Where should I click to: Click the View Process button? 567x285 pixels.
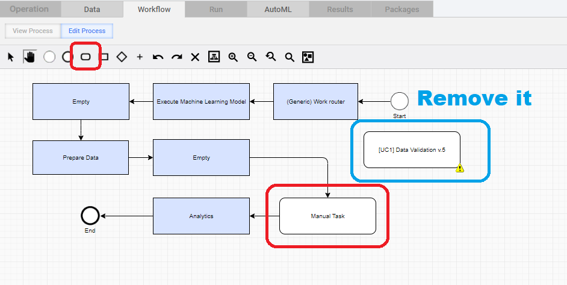(33, 31)
